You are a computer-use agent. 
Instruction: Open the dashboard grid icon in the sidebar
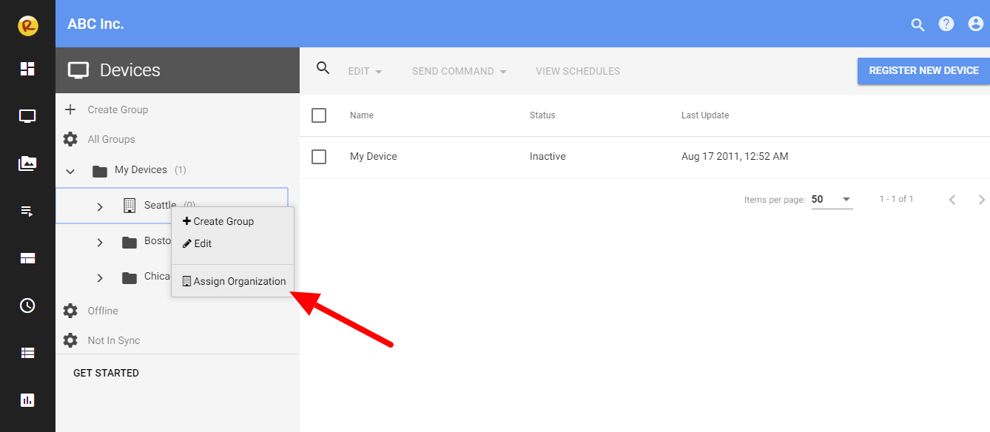pos(27,69)
